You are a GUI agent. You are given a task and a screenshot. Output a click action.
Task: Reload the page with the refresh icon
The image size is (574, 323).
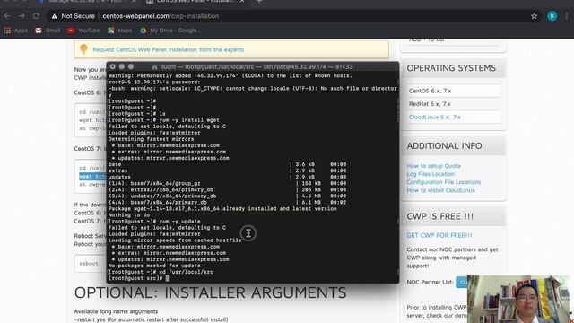(x=36, y=16)
